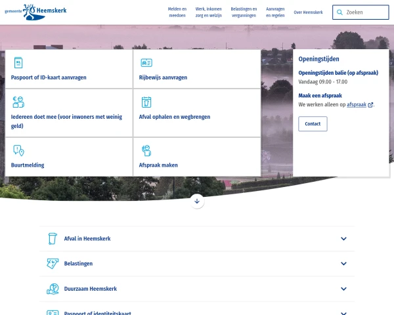Viewport: 394px width, 315px height.
Task: Click the round down-arrow scroll button
Action: (197, 201)
